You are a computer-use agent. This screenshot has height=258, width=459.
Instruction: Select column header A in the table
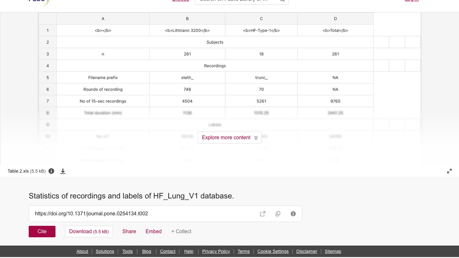click(103, 19)
